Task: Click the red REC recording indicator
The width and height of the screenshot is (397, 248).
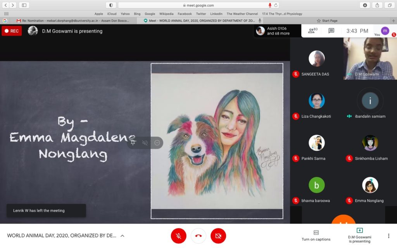Action: 12,31
